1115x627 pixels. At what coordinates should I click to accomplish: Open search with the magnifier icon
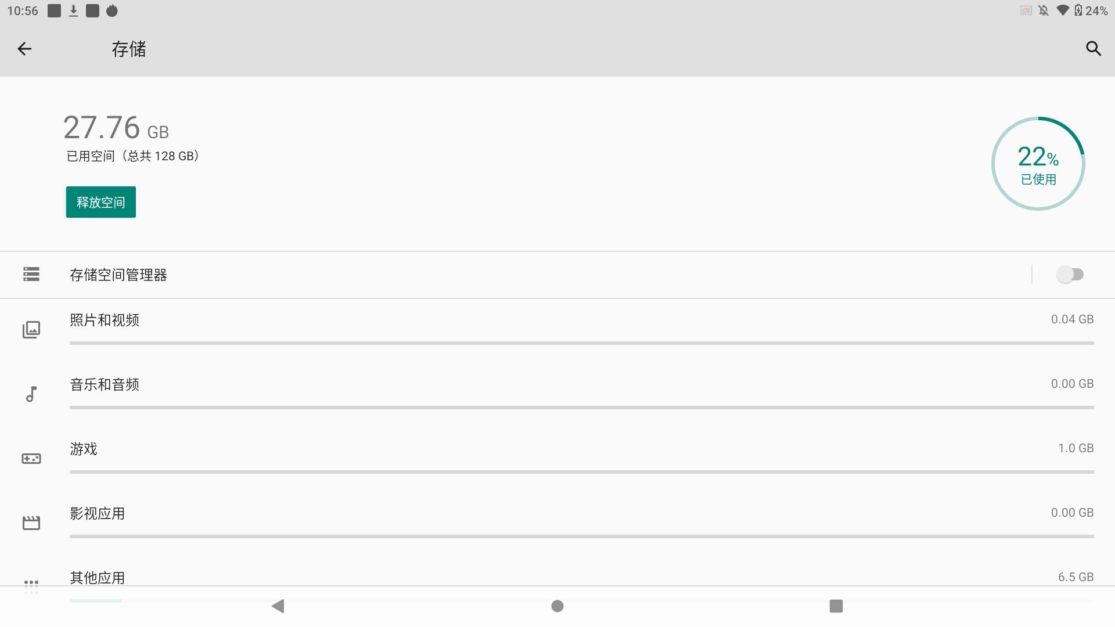point(1093,49)
